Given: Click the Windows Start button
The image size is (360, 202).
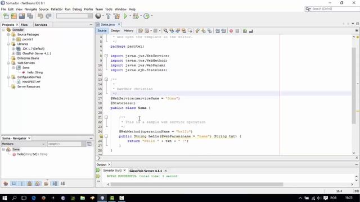Looking at the screenshot, I should coord(4,198).
